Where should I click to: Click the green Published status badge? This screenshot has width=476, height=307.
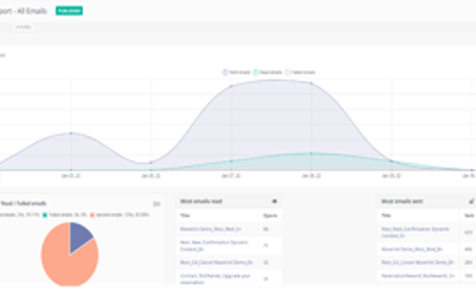(69, 11)
